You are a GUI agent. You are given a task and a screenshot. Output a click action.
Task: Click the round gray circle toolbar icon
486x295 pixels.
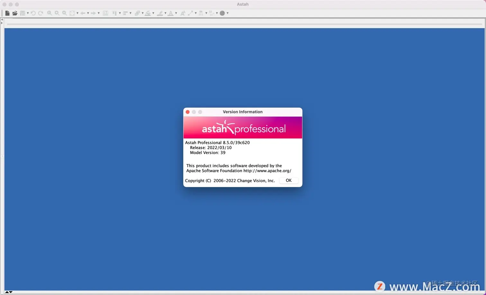[222, 13]
